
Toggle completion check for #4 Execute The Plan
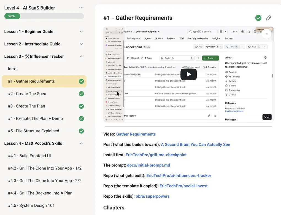(81, 119)
